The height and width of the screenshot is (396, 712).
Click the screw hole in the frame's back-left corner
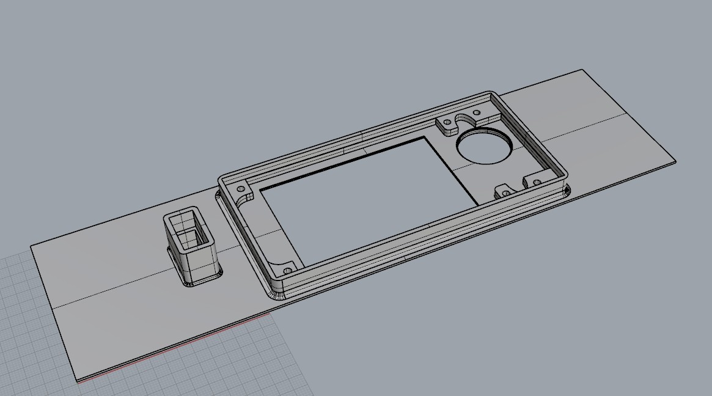pos(240,187)
